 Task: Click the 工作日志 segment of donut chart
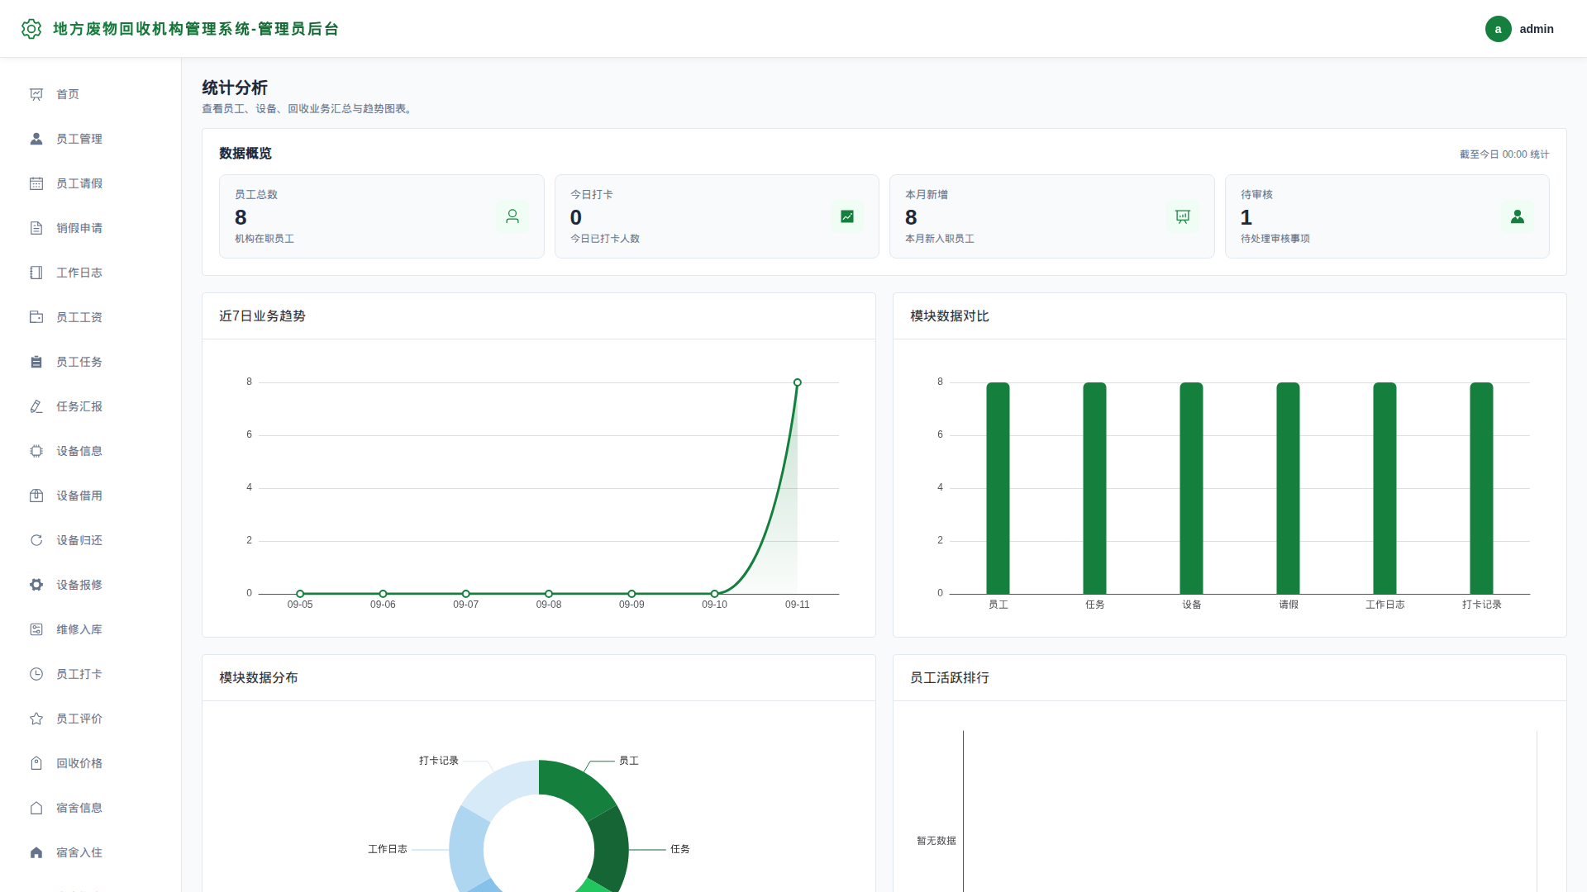point(468,851)
